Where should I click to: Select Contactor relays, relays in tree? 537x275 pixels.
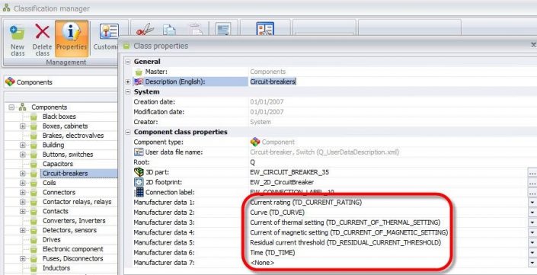77,202
